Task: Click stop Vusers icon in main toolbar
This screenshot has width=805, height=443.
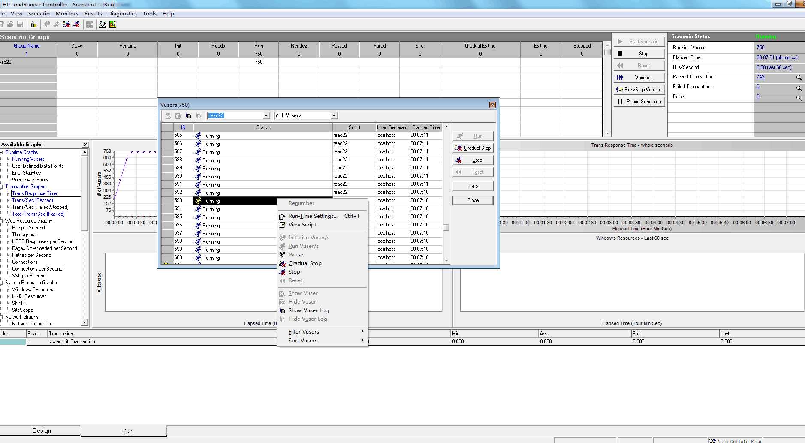Action: (x=76, y=24)
